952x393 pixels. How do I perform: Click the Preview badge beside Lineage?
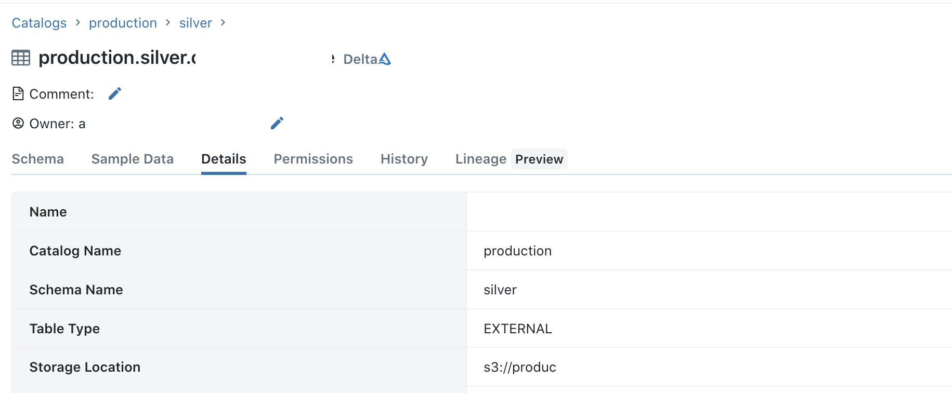pos(539,159)
